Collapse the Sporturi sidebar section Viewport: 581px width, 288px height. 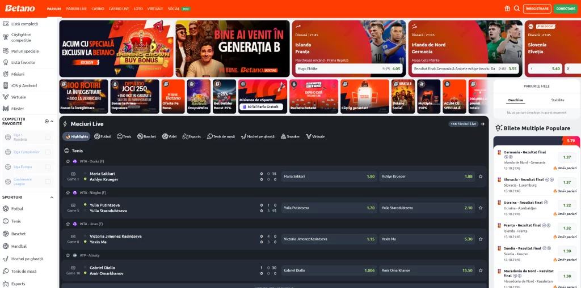click(x=53, y=197)
